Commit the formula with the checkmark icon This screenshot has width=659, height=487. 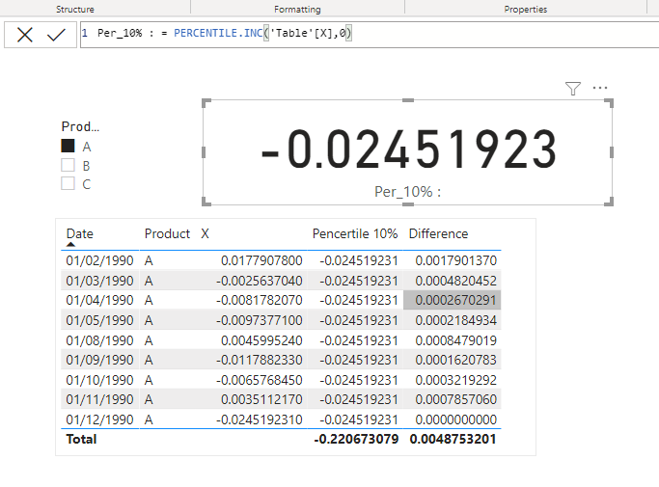coord(56,35)
